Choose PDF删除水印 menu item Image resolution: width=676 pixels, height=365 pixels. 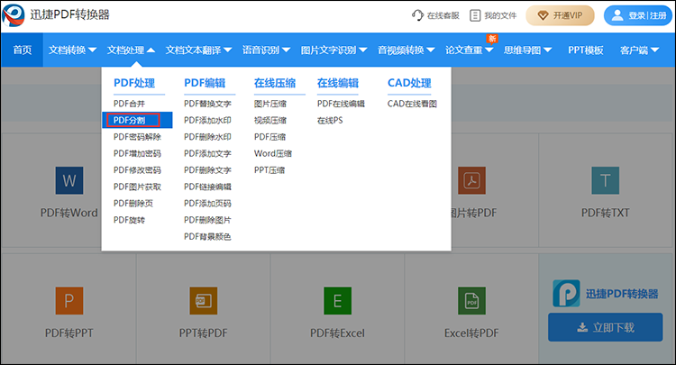pos(207,137)
